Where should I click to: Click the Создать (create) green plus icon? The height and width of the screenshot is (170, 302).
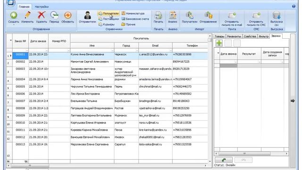(14, 15)
